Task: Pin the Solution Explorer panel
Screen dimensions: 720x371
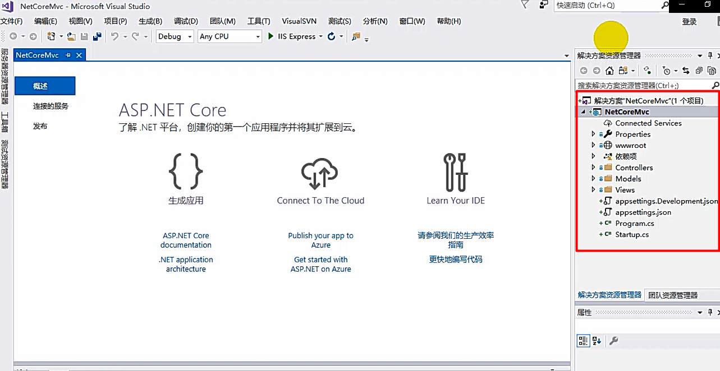Action: (x=710, y=55)
